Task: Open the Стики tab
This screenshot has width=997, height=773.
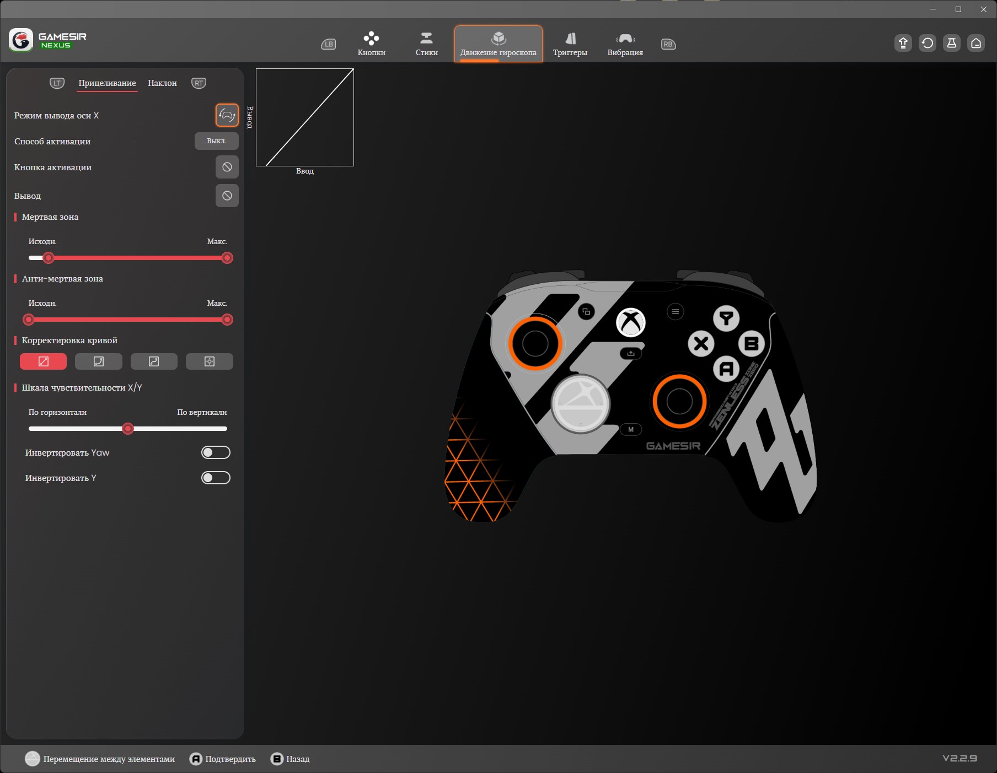Action: 427,44
